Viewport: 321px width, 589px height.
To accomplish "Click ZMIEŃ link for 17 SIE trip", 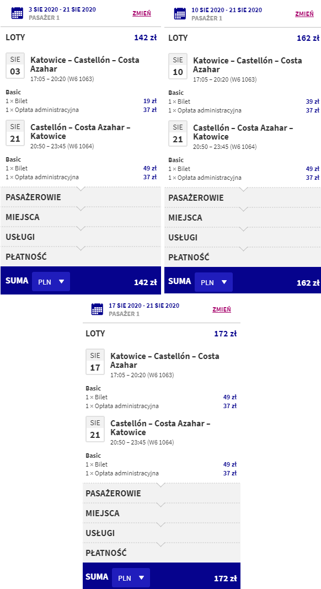I will [222, 309].
